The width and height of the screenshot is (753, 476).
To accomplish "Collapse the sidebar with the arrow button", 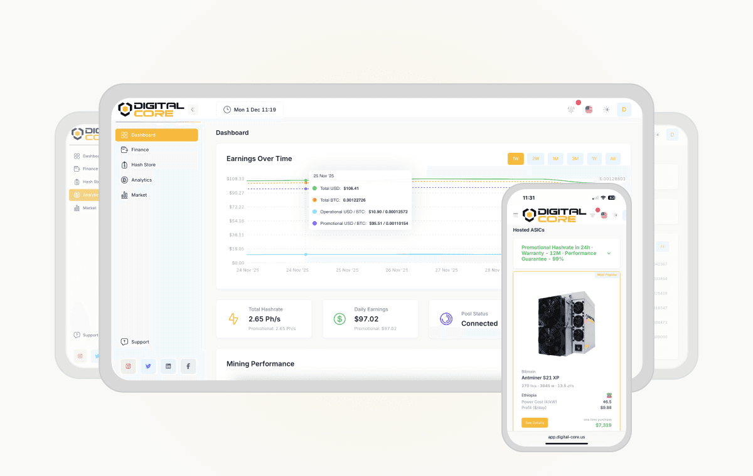I will pyautogui.click(x=193, y=109).
